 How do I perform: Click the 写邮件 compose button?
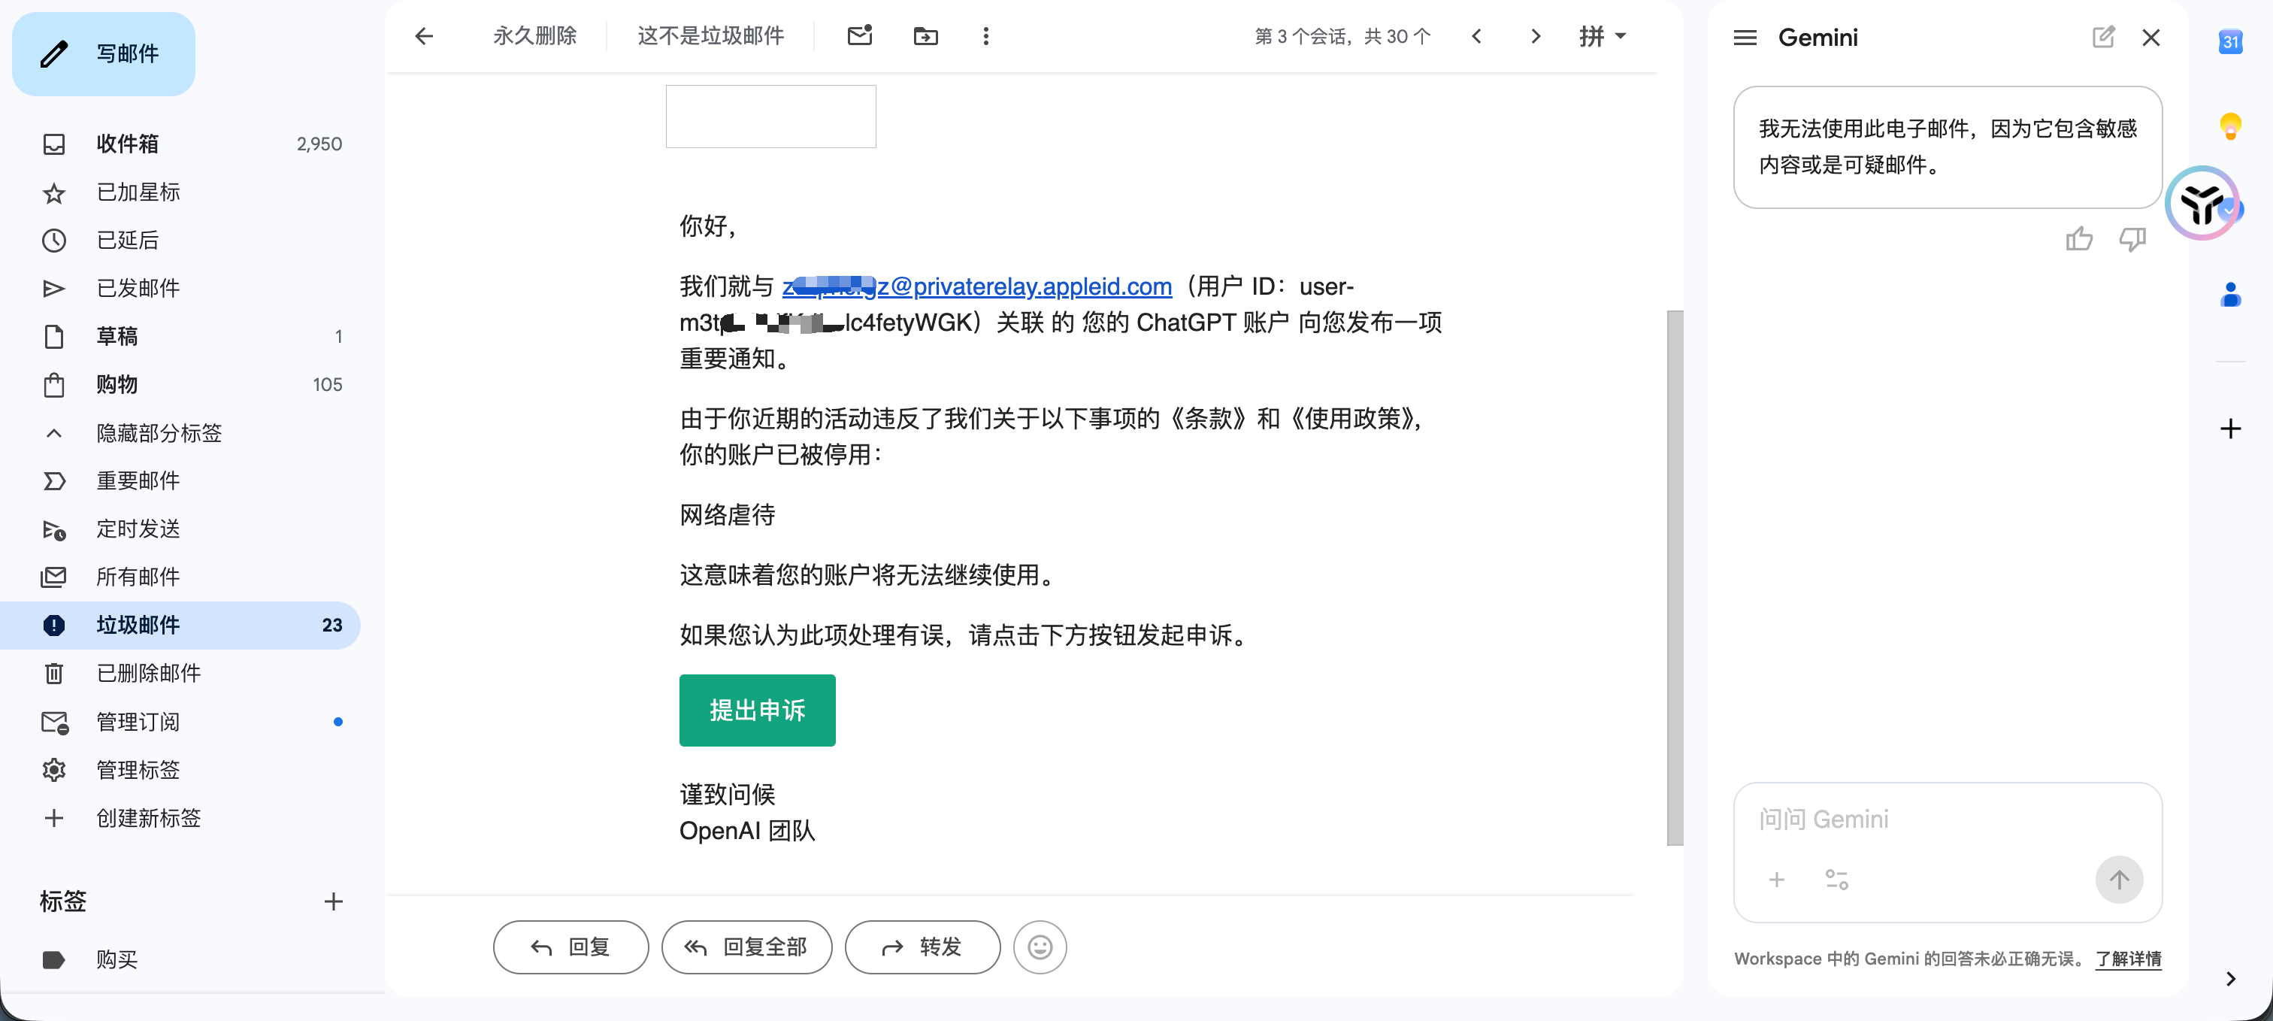pos(103,54)
